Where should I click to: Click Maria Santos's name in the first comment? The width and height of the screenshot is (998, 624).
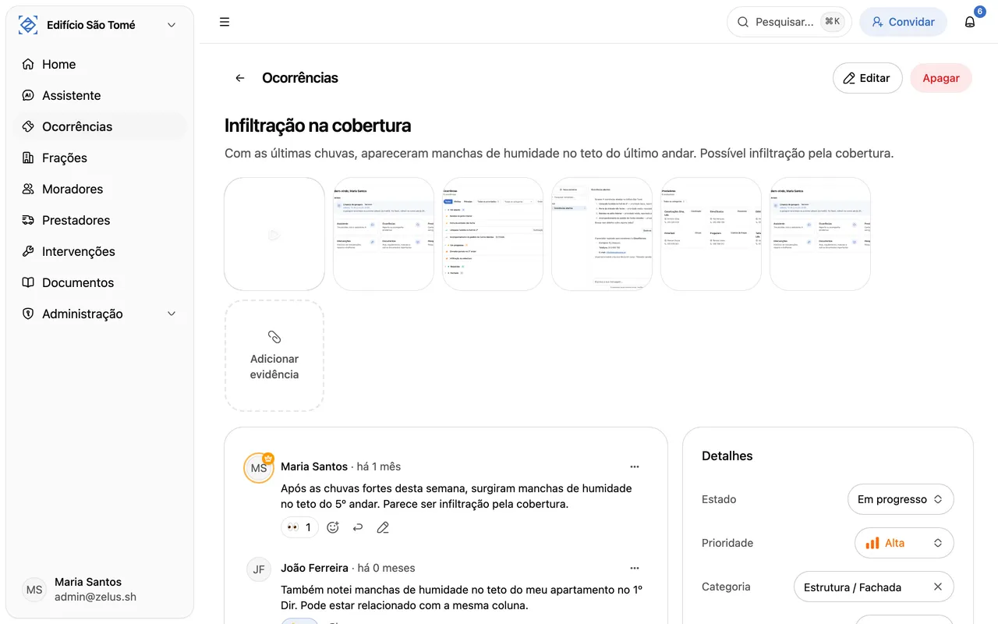(x=314, y=466)
